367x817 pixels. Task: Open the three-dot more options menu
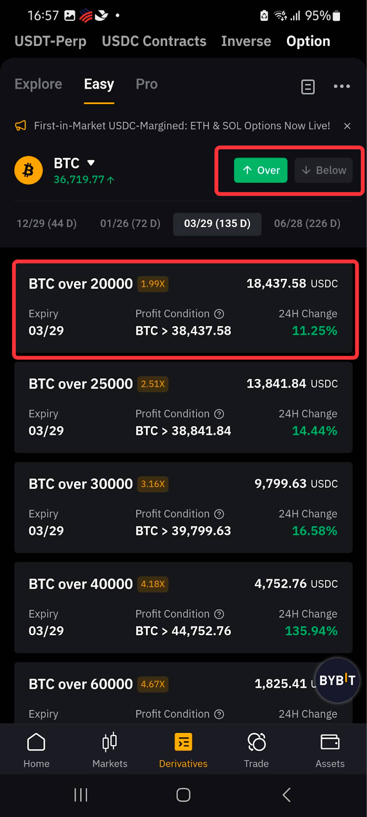342,86
